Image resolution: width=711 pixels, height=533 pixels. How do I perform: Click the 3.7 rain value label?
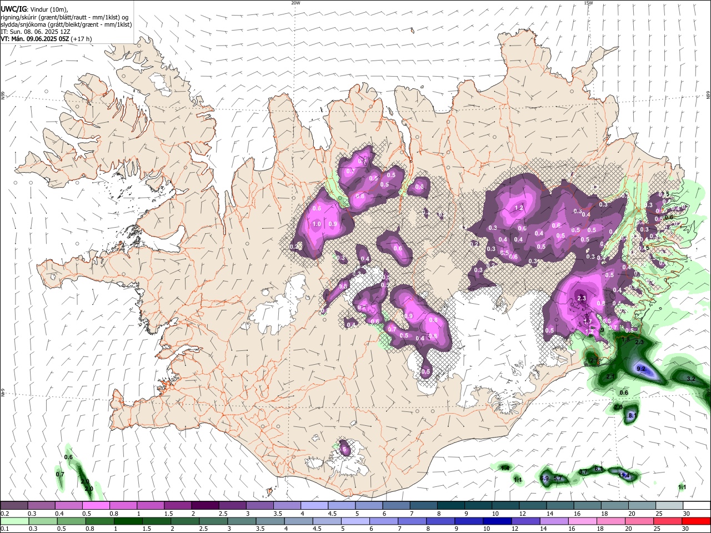pos(583,472)
